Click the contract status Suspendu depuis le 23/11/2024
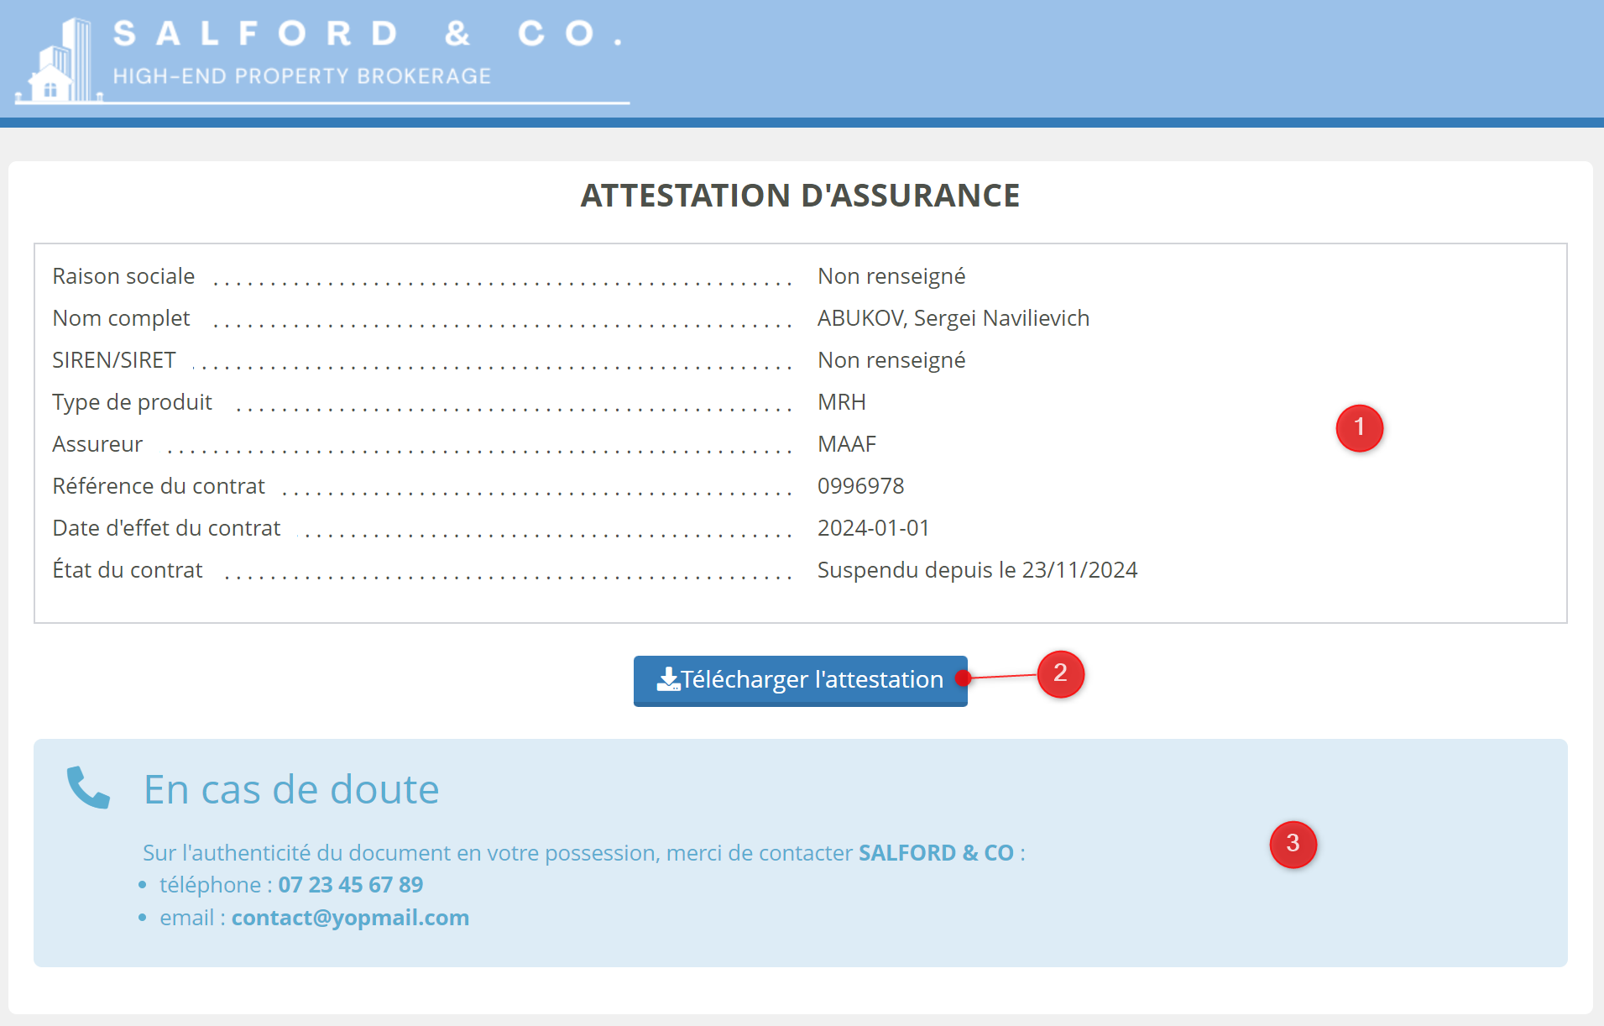The width and height of the screenshot is (1604, 1026). click(x=977, y=570)
